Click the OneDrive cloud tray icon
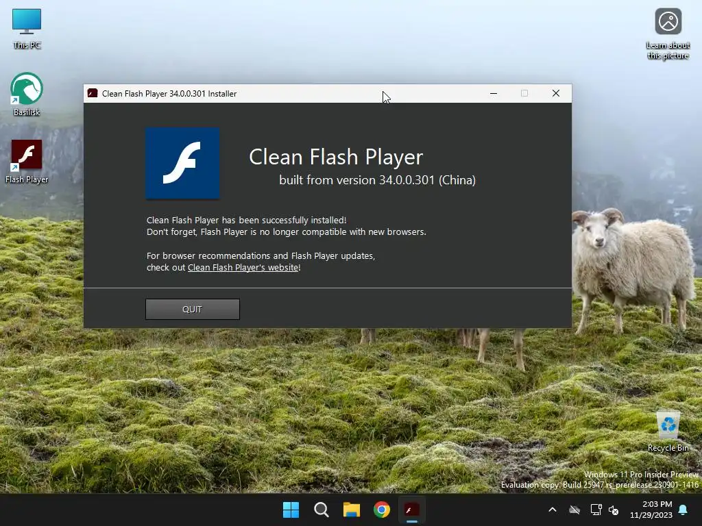The height and width of the screenshot is (526, 702). click(x=574, y=510)
